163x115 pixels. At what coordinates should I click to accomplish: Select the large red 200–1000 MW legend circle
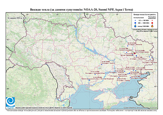point(152,23)
